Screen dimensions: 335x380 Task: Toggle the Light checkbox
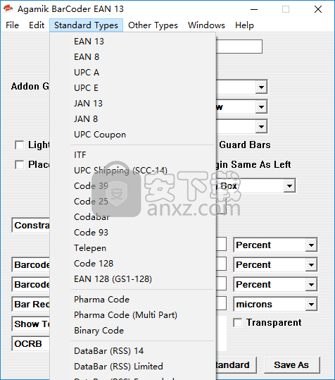[19, 145]
